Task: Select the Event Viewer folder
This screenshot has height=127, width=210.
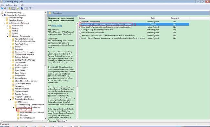Action: [20, 70]
